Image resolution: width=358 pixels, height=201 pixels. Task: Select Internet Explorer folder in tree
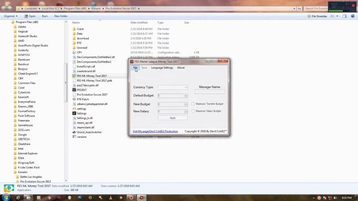[x=27, y=154]
